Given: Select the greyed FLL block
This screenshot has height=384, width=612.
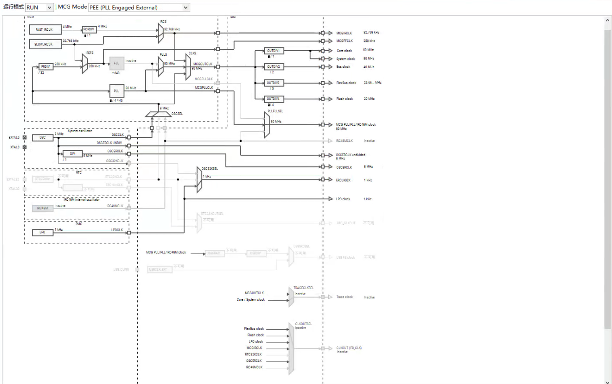Looking at the screenshot, I should point(116,63).
